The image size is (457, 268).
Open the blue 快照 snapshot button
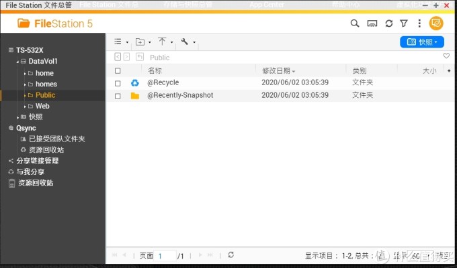click(422, 42)
